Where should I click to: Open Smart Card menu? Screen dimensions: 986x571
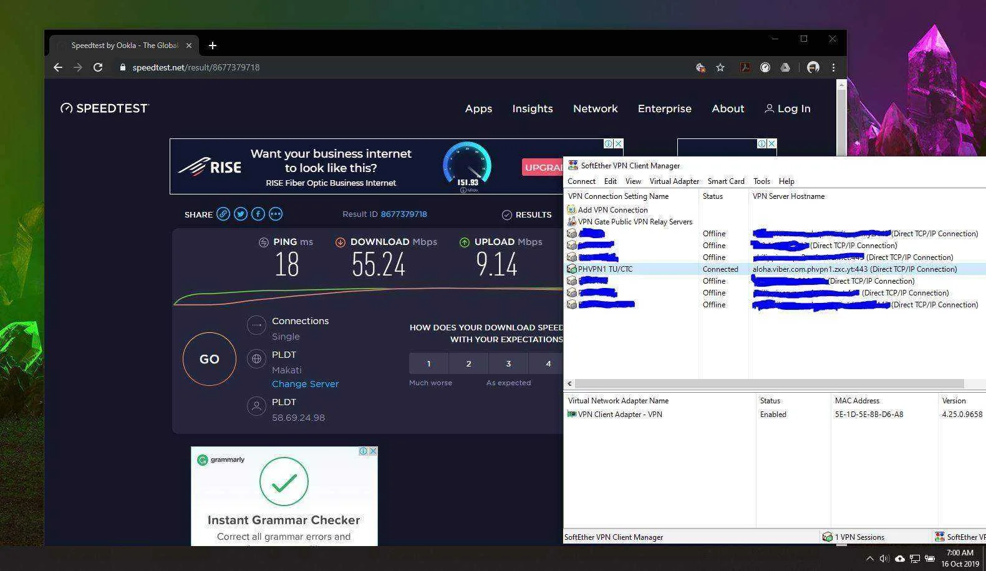click(726, 181)
